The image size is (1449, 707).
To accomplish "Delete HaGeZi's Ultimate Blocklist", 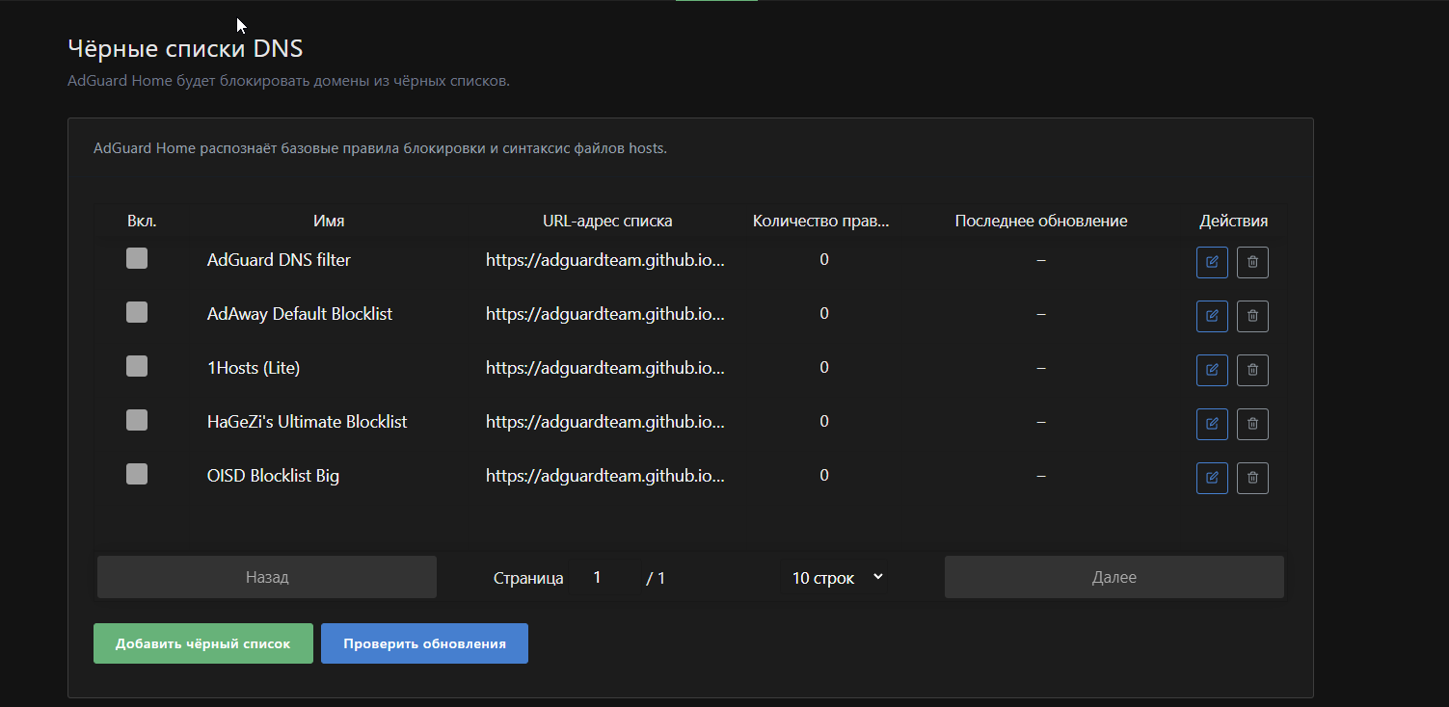I will 1252,424.
